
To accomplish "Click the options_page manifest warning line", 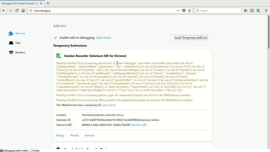I will (x=124, y=95).
